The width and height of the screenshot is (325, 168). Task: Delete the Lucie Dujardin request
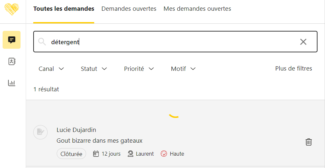(308, 142)
